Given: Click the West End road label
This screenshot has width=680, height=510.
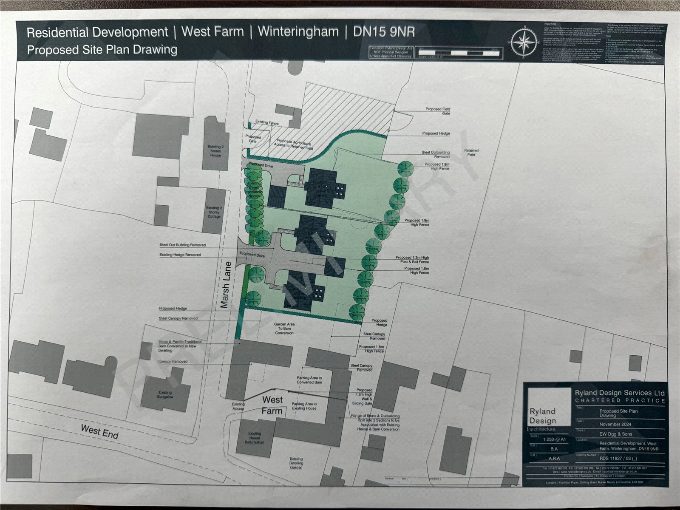Looking at the screenshot, I should 99,431.
